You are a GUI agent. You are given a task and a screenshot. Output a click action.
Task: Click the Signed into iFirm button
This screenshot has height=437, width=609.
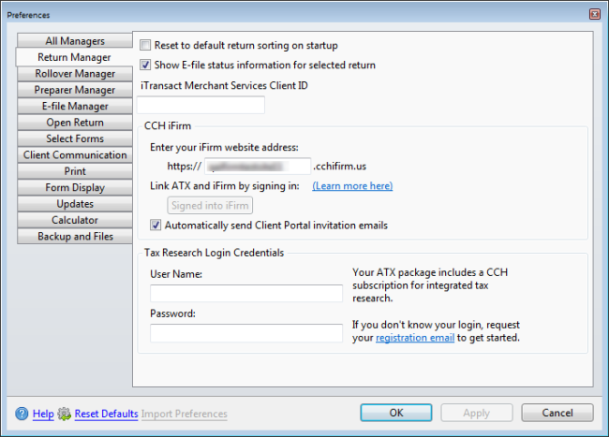tap(210, 205)
